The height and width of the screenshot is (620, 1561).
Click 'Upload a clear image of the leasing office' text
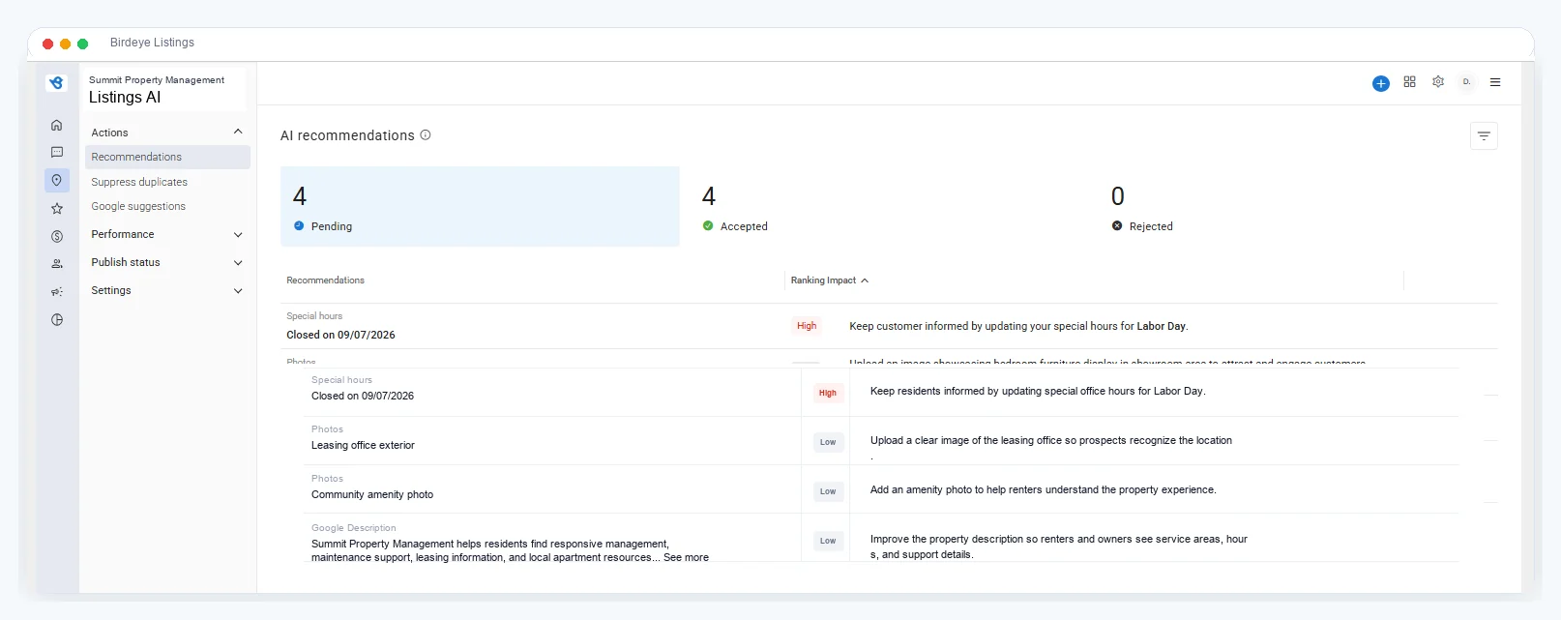(x=1051, y=440)
